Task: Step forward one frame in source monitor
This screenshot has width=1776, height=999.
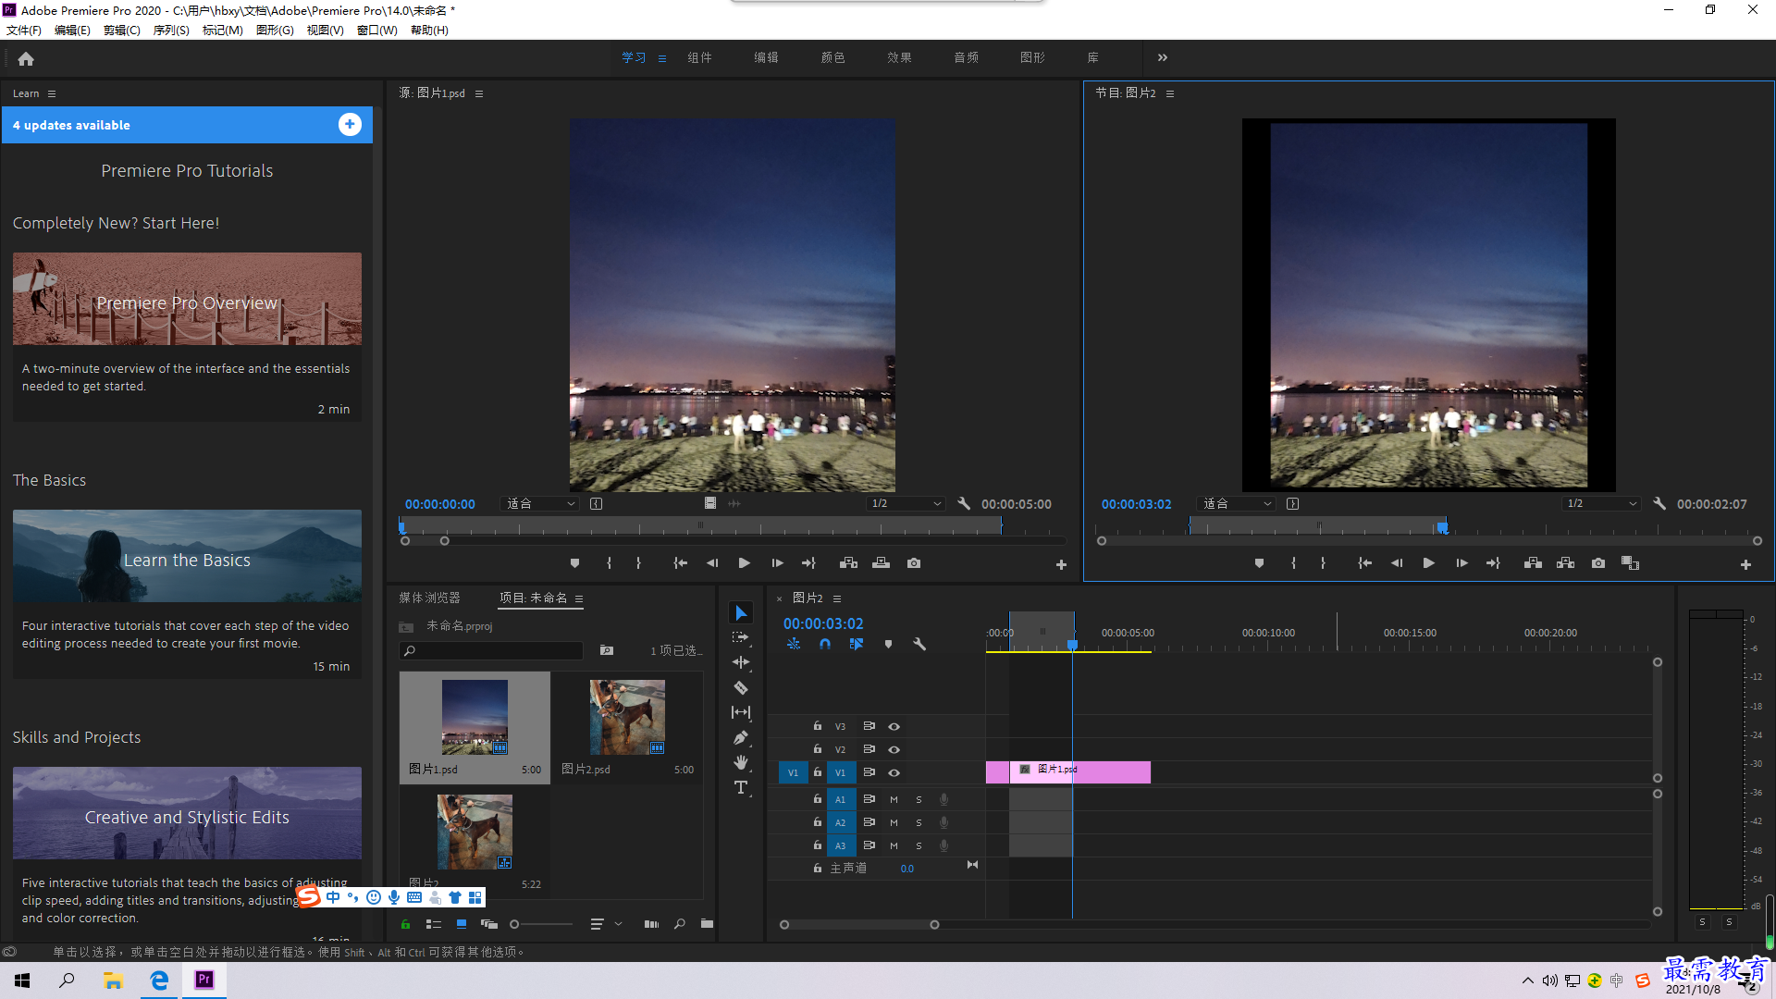Action: click(777, 563)
